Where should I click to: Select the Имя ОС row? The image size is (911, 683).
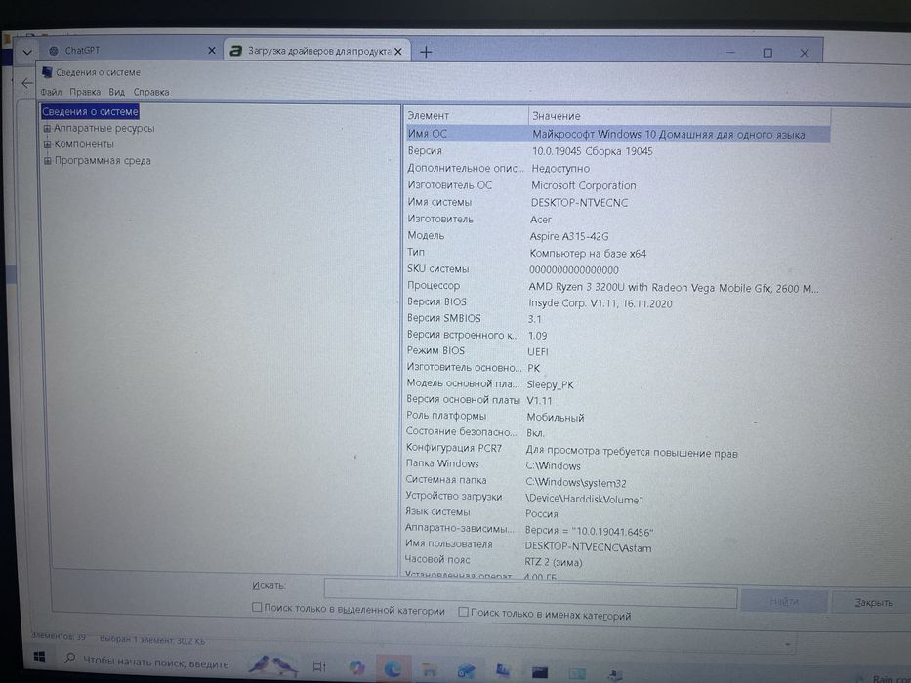(617, 134)
